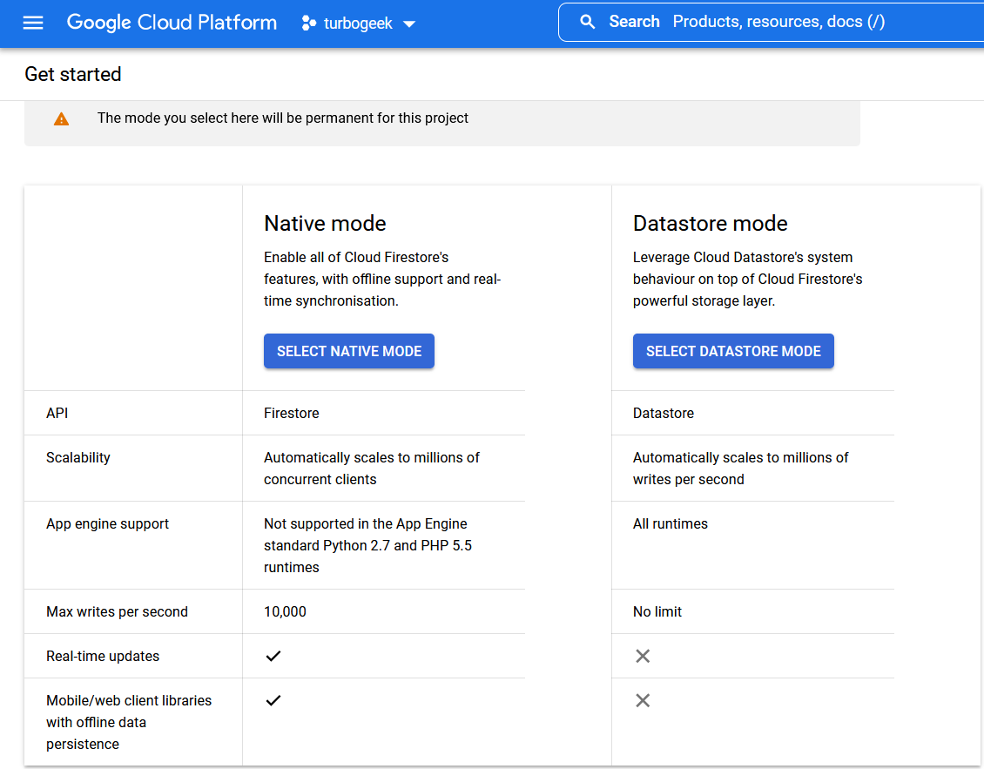Viewport: 984px width, 769px height.
Task: Click the Max writes per second label
Action: tap(117, 612)
